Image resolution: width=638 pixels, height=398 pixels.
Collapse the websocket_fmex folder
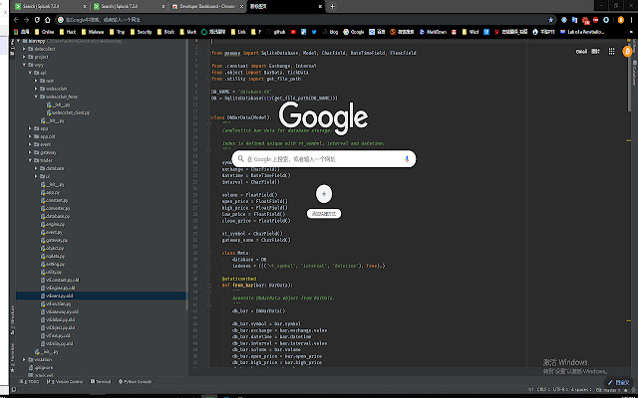36,97
